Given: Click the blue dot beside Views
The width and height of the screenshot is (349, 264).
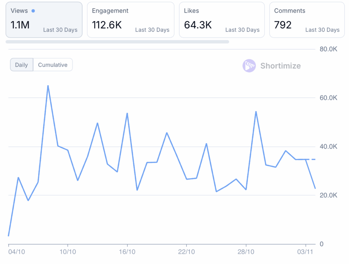Looking at the screenshot, I should click(x=33, y=11).
